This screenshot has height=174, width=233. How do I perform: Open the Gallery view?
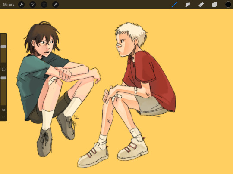tap(9, 5)
